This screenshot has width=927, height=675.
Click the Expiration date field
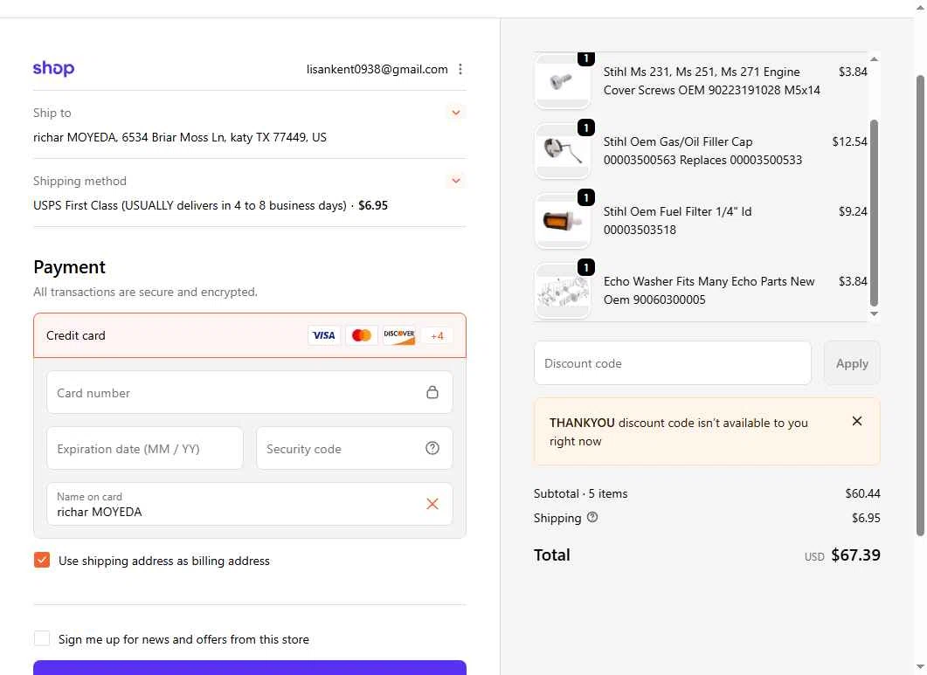[x=145, y=449]
